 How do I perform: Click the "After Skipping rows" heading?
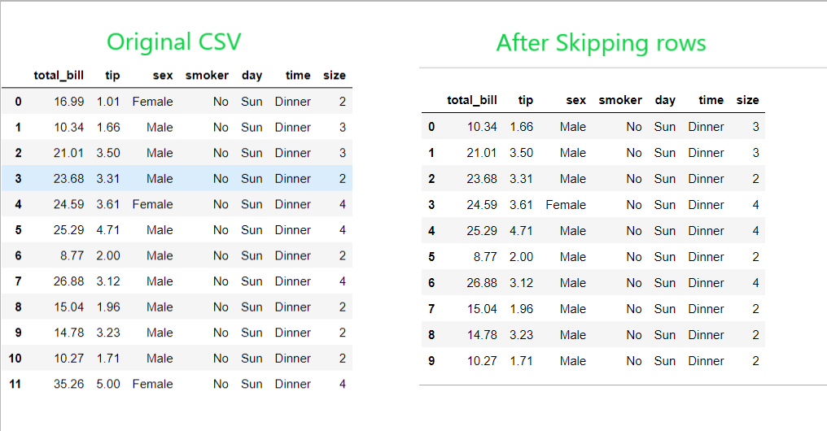coord(601,43)
